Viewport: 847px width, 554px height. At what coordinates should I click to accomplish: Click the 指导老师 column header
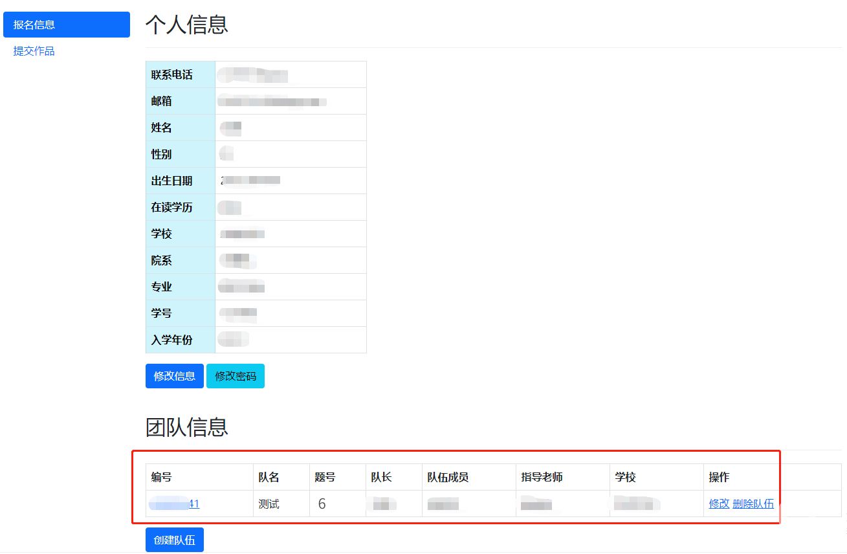(542, 477)
